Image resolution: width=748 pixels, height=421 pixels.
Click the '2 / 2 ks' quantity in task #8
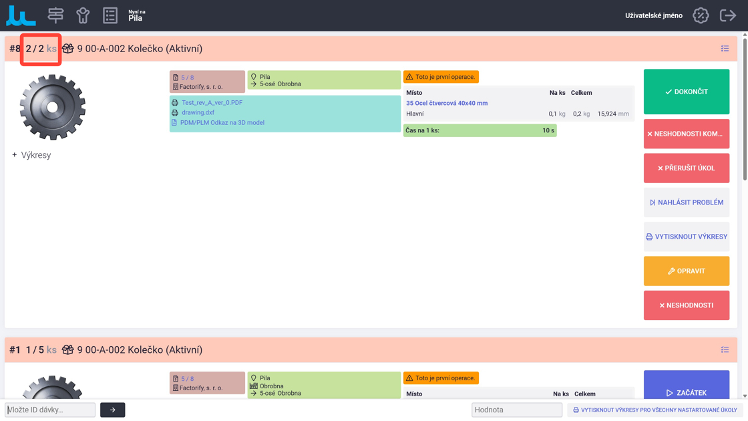point(41,49)
